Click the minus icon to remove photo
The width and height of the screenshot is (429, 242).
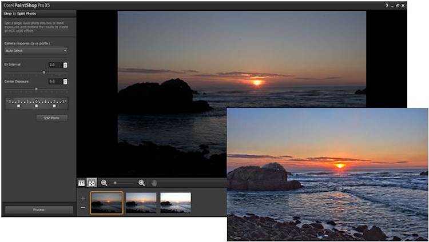coord(83,207)
